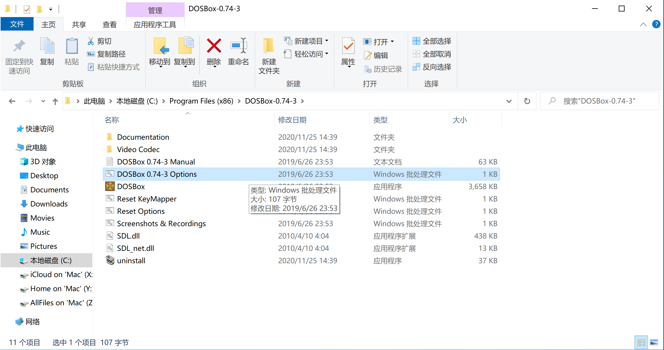
Task: Click the Refresh icon beside address bar
Action: (x=527, y=101)
